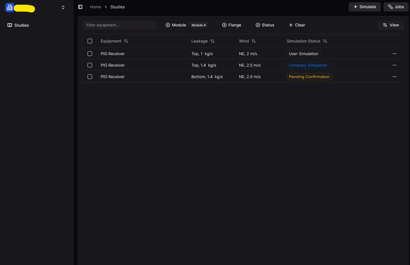Click NE 2.5 m/s in Pending Confirmation row
The image size is (410, 265).
250,77
